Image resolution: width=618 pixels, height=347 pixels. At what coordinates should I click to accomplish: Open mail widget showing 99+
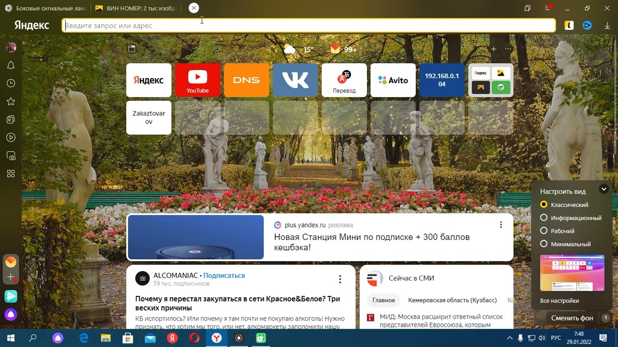pos(343,49)
